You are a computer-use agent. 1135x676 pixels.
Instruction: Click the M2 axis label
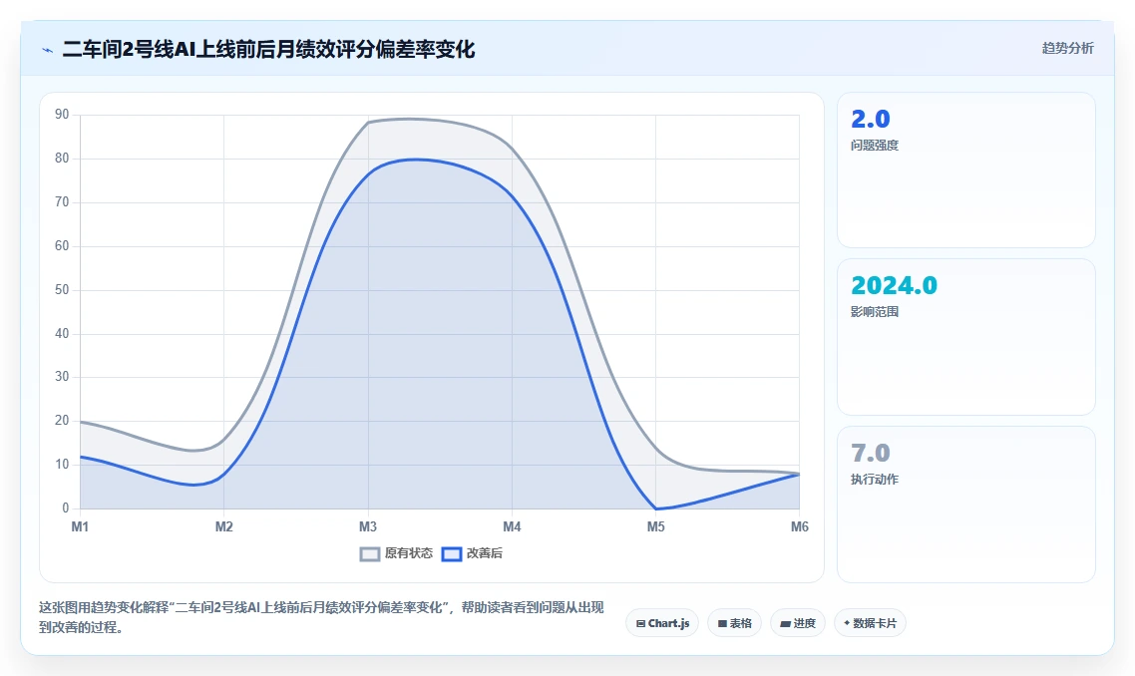[223, 526]
